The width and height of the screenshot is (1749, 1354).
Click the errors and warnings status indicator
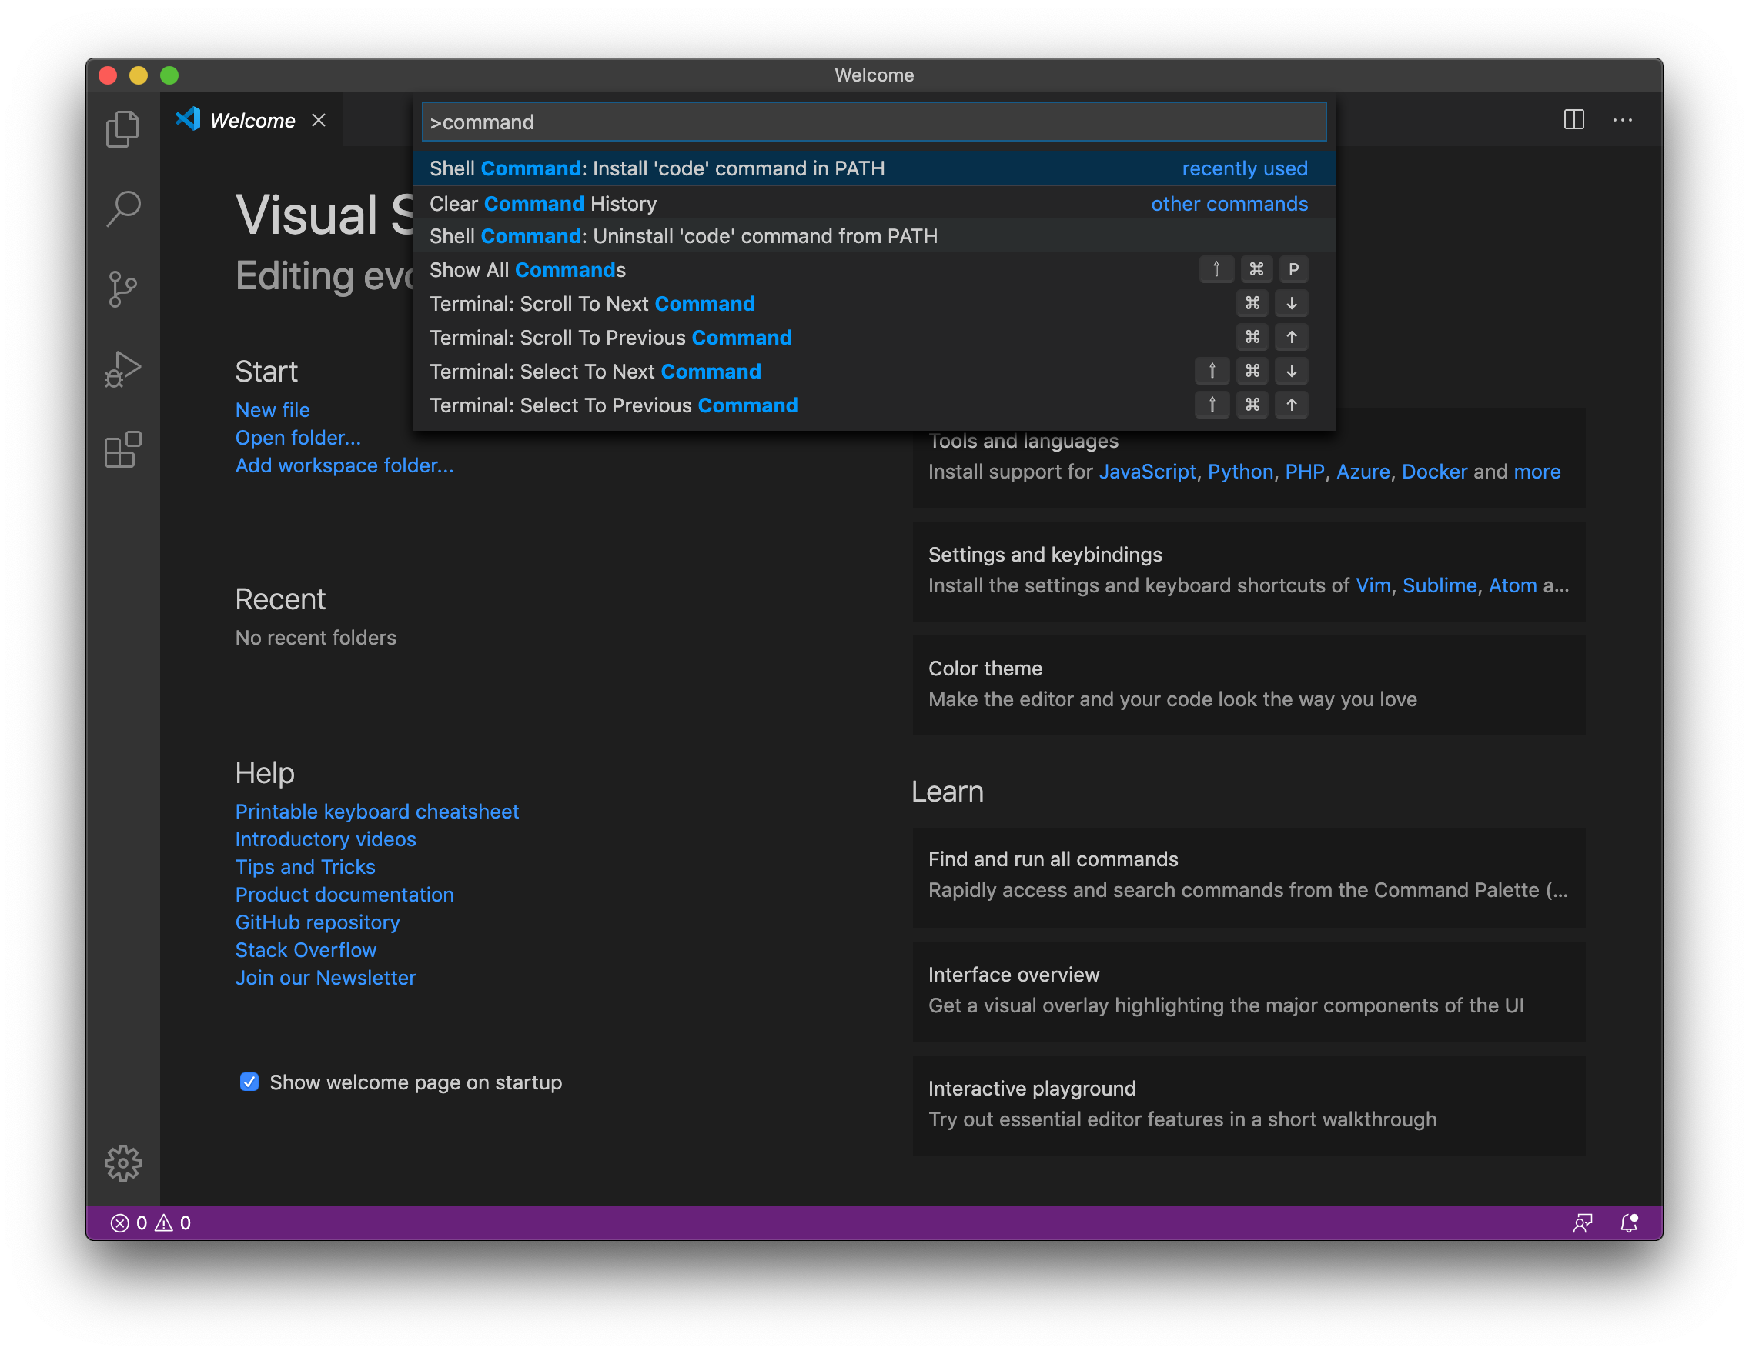tap(151, 1222)
